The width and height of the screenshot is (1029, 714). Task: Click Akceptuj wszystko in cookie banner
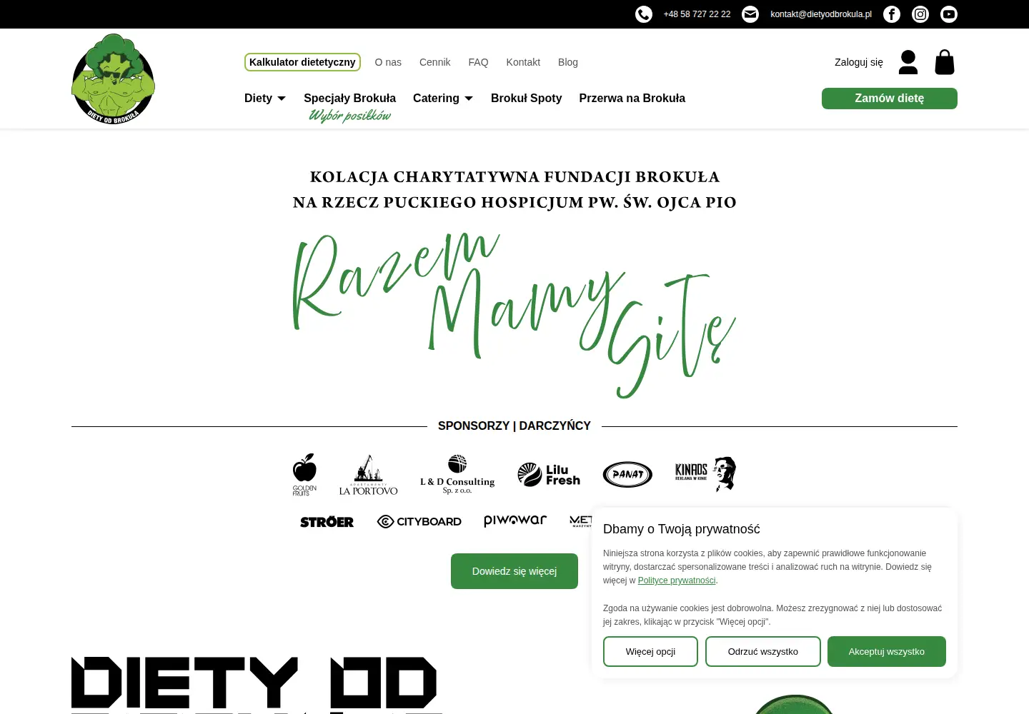(887, 652)
